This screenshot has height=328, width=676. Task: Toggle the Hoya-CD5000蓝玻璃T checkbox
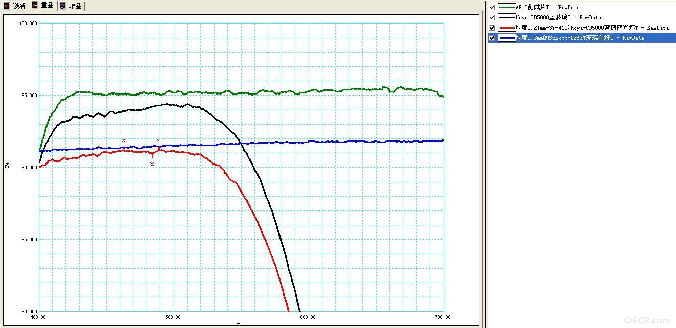[x=492, y=17]
